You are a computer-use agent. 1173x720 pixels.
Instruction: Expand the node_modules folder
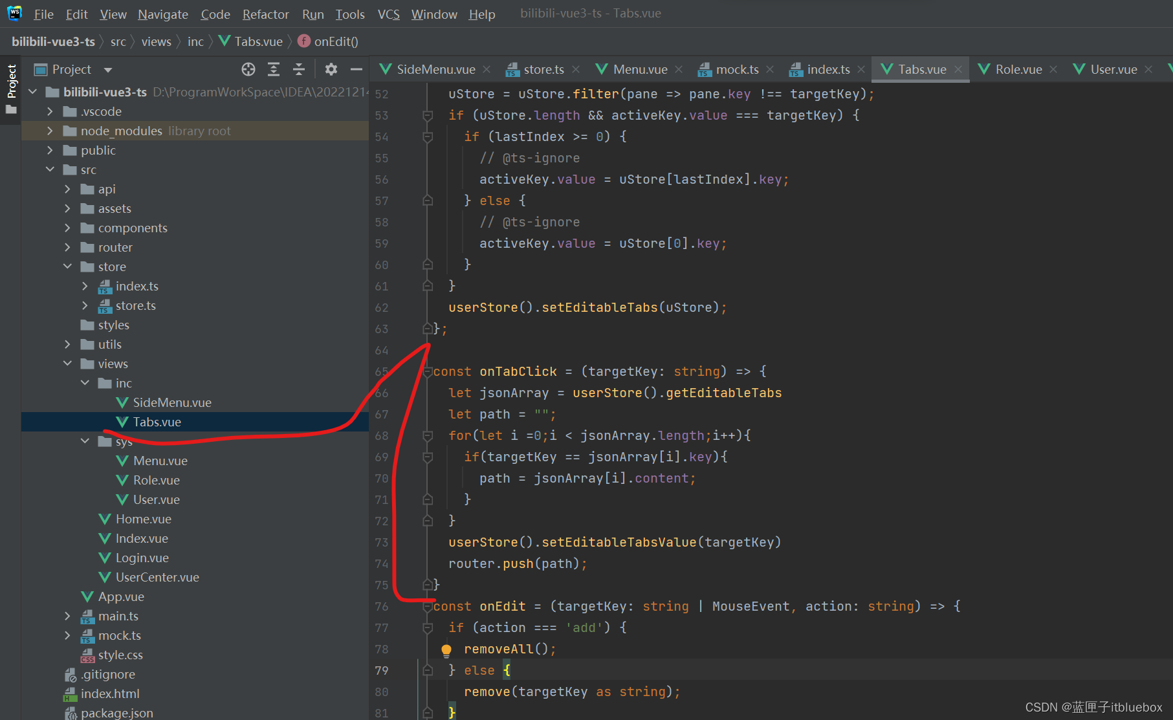[x=50, y=131]
